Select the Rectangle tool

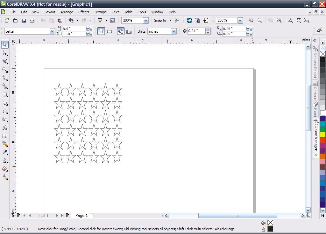click(5, 94)
